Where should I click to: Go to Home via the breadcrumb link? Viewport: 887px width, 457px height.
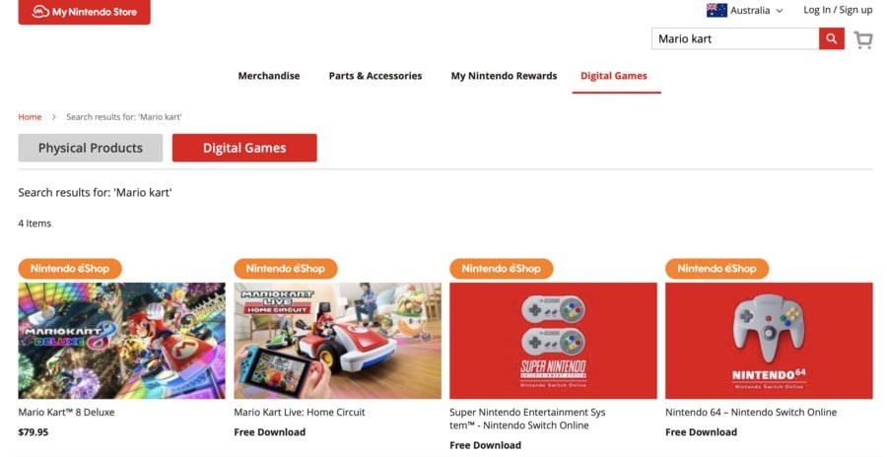click(30, 116)
